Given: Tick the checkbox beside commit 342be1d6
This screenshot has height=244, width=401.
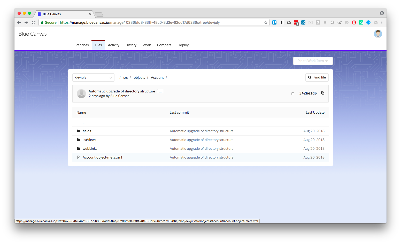Looking at the screenshot, I should pyautogui.click(x=293, y=94).
